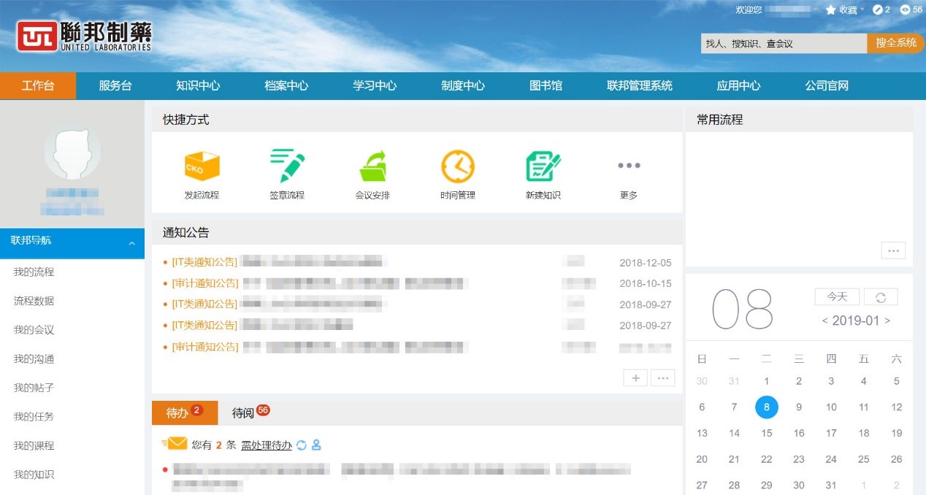Launch the 时间管理 clock icon
The width and height of the screenshot is (926, 495).
point(458,166)
